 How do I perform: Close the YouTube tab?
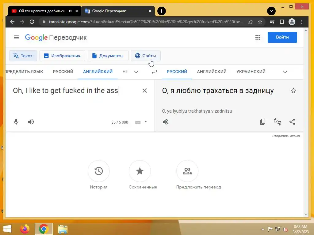point(76,11)
